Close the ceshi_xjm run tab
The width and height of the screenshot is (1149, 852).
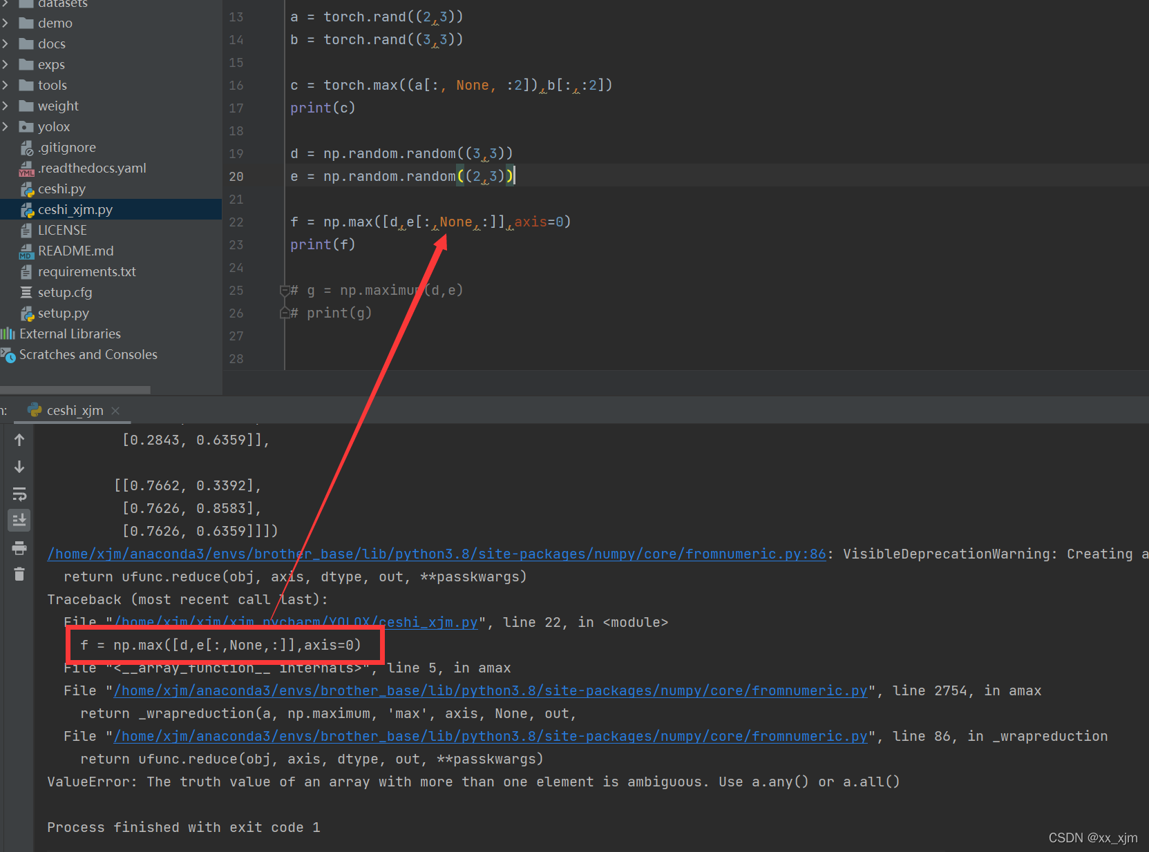[x=115, y=411]
